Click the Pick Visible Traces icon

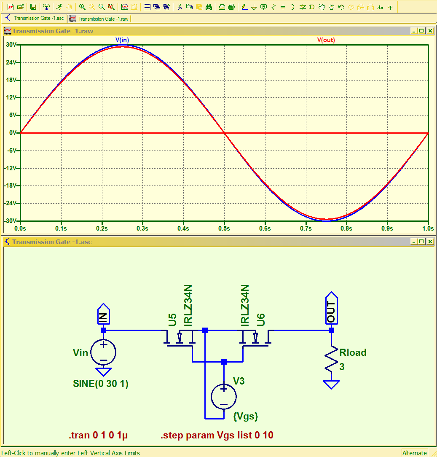(x=124, y=7)
